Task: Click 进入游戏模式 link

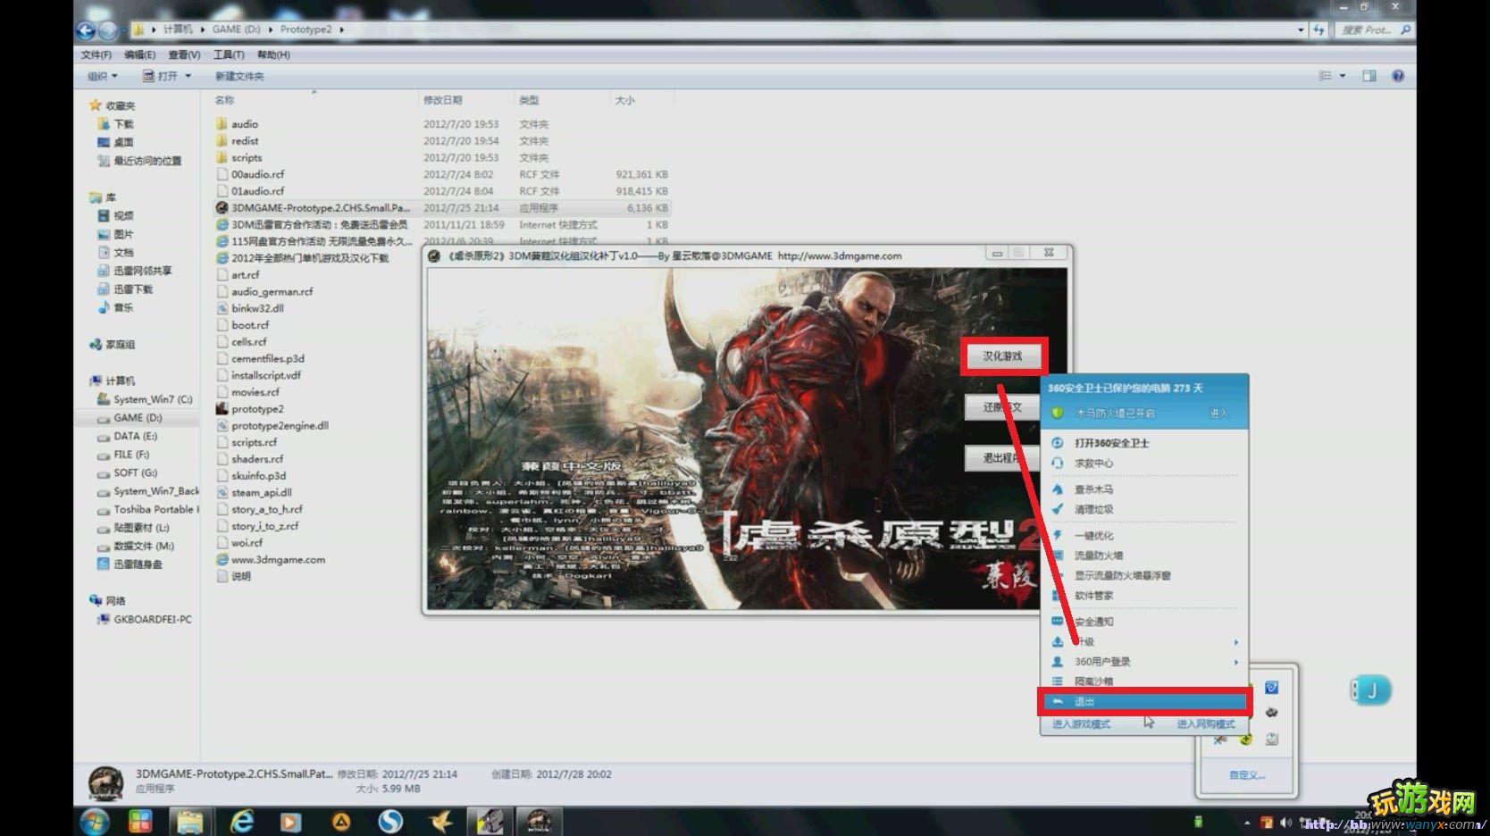Action: (x=1081, y=724)
